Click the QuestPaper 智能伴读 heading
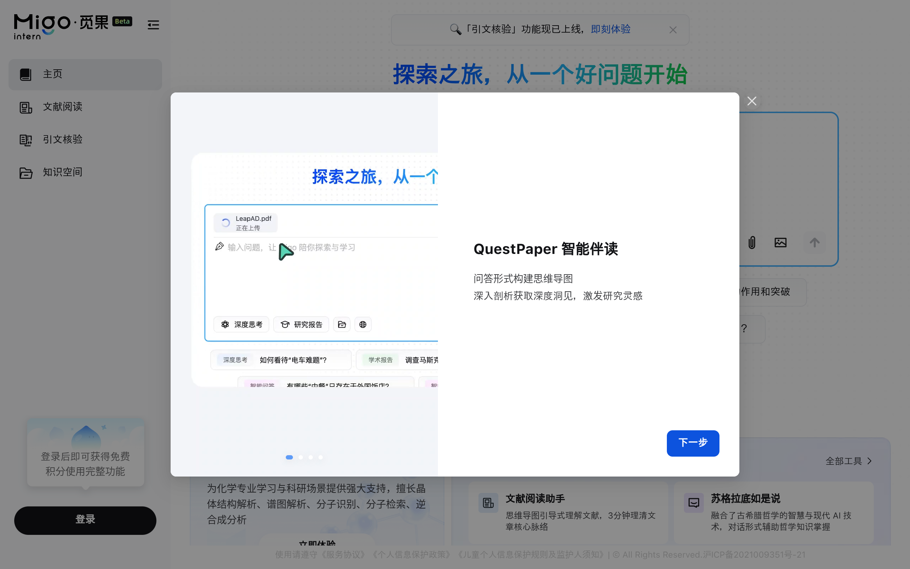The height and width of the screenshot is (569, 910). [546, 249]
